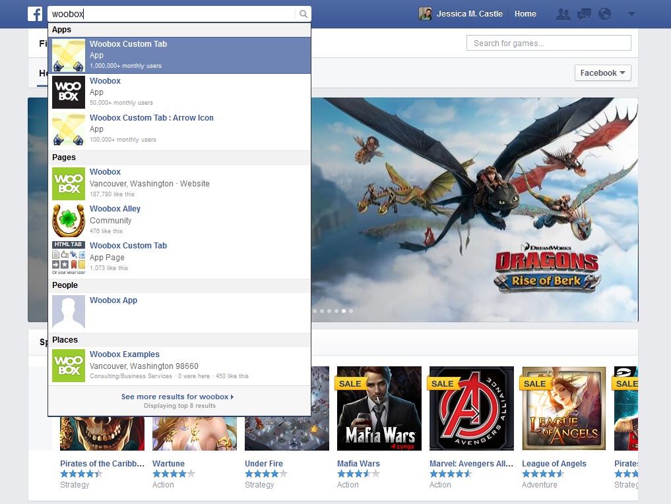The height and width of the screenshot is (504, 671).
Task: Open the Woobox Alley community link
Action: tap(115, 209)
